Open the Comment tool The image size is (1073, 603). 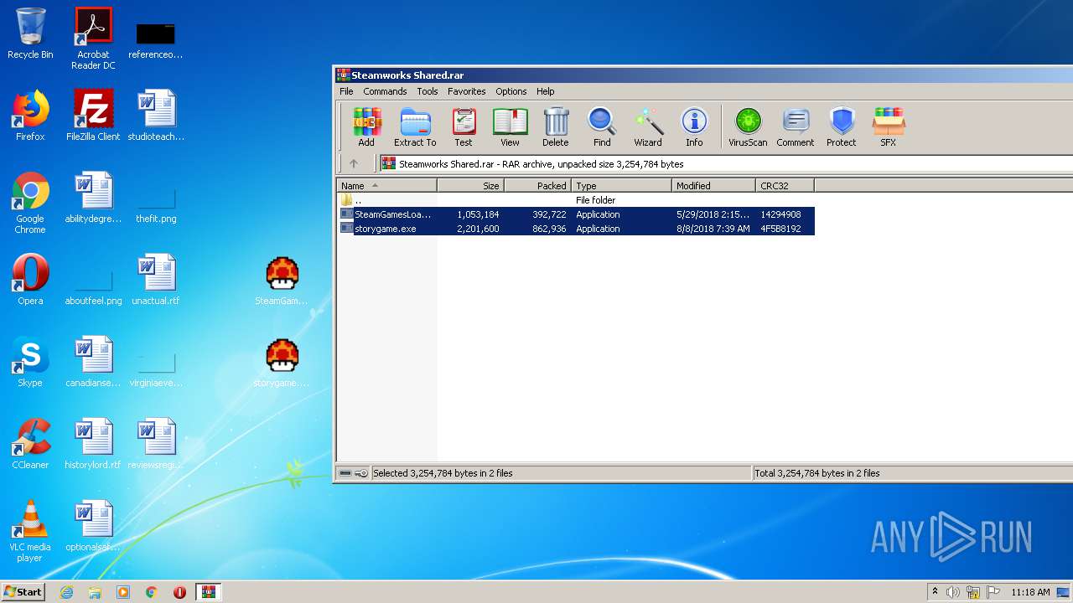796,127
